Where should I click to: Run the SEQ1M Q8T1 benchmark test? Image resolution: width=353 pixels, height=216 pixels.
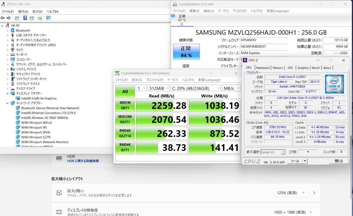pyautogui.click(x=125, y=105)
